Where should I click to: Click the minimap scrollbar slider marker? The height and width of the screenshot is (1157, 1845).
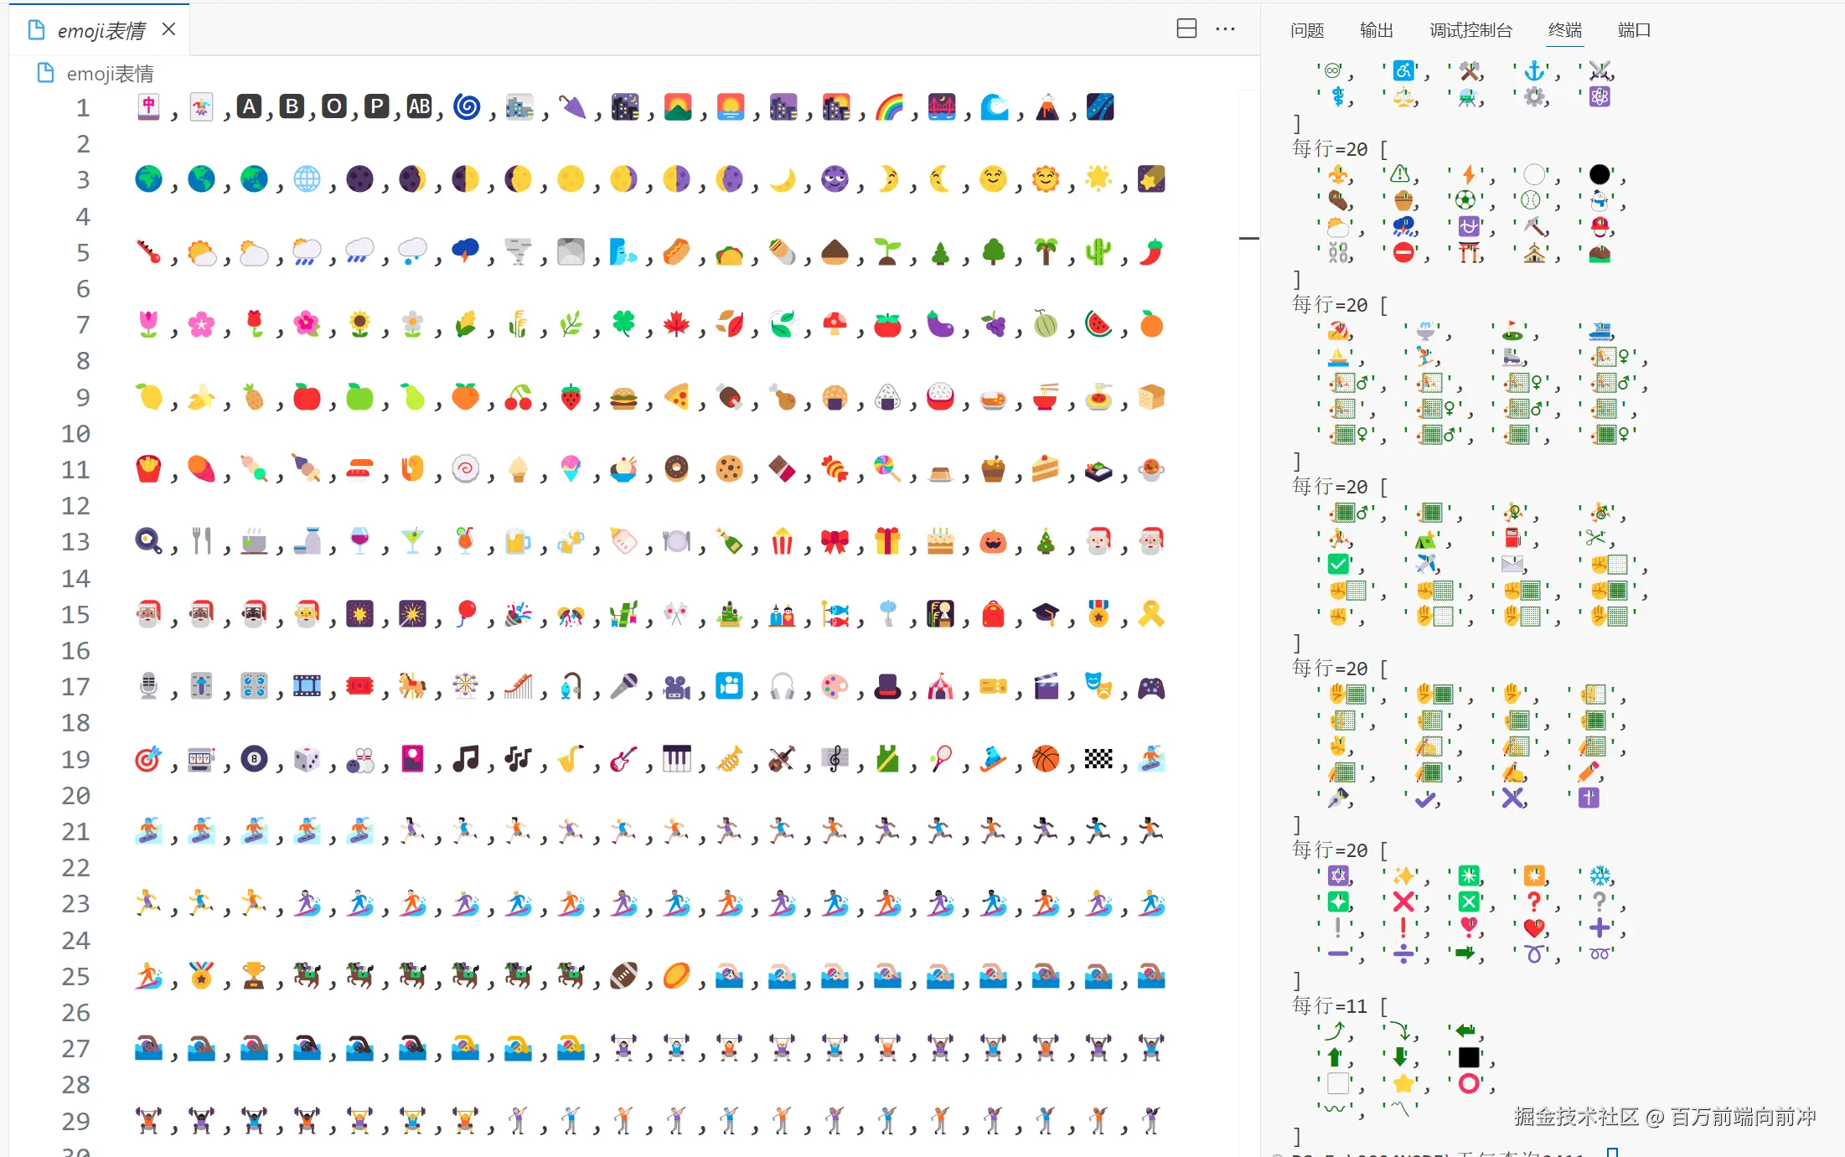pyautogui.click(x=1248, y=238)
